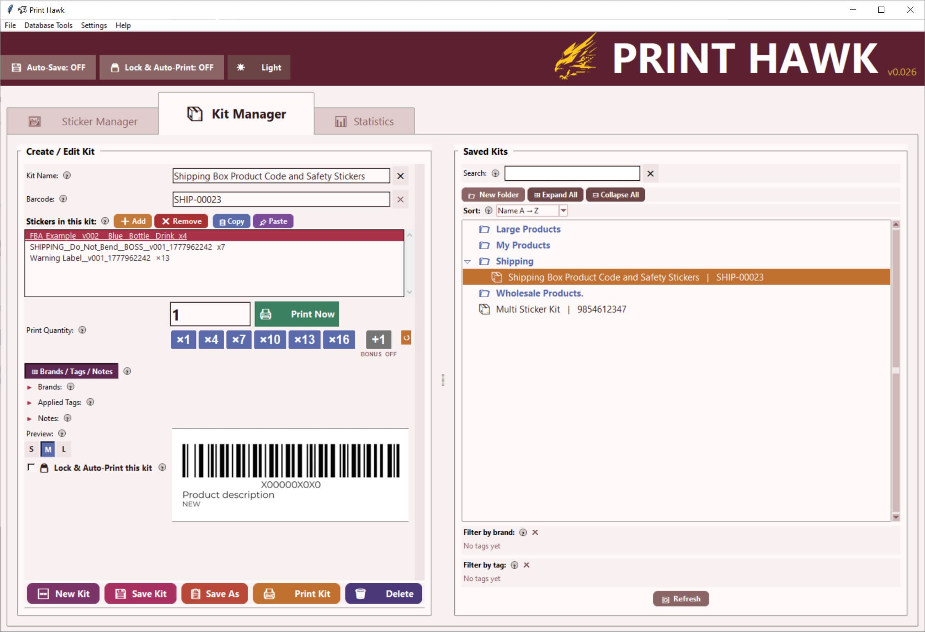Clear the tag filter with X
This screenshot has height=632, width=925.
tap(527, 565)
